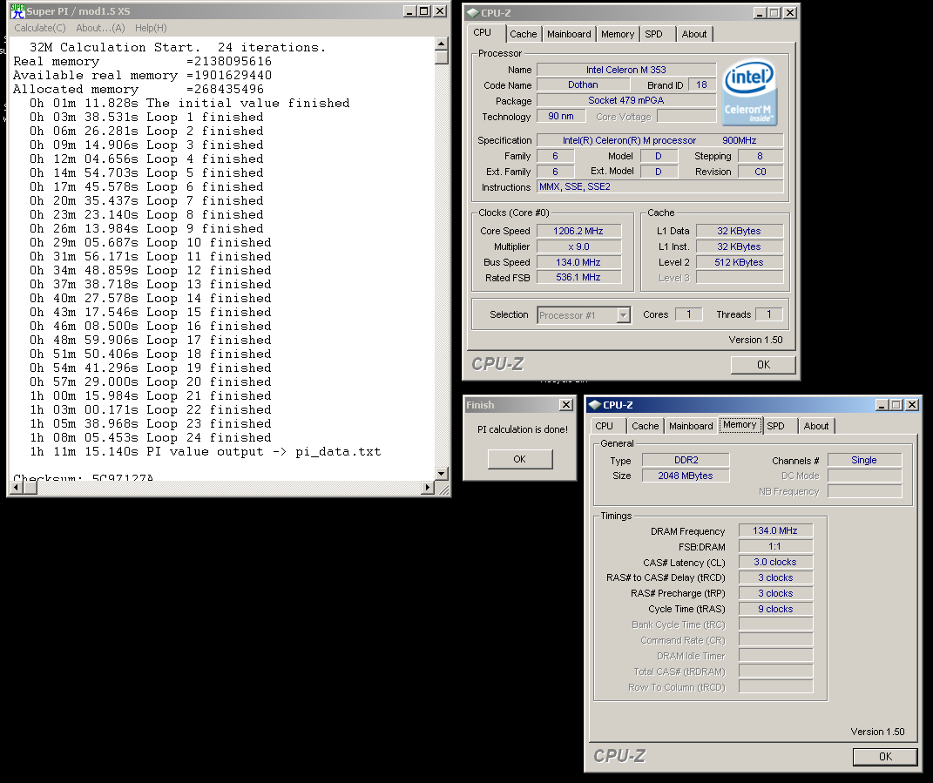The width and height of the screenshot is (933, 783).
Task: Click OK in the Finish dialog
Action: click(x=519, y=459)
